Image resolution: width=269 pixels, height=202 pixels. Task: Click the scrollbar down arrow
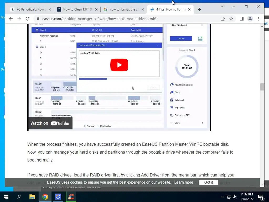(262, 184)
